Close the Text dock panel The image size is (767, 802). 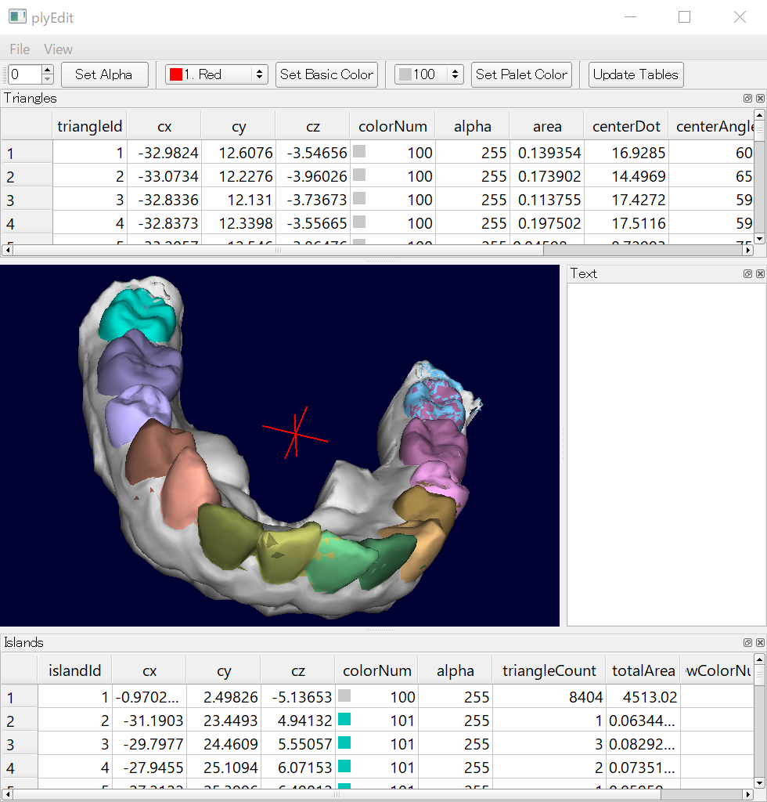click(x=759, y=273)
